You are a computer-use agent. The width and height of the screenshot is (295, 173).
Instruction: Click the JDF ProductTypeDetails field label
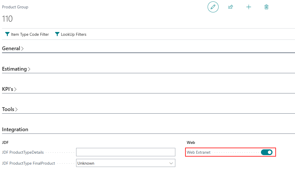pyautogui.click(x=23, y=152)
